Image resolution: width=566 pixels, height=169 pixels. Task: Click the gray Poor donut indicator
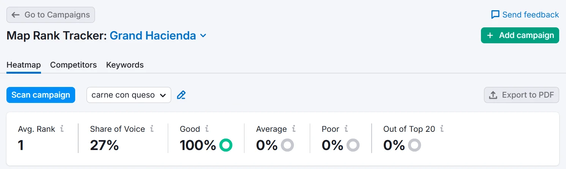pyautogui.click(x=353, y=145)
